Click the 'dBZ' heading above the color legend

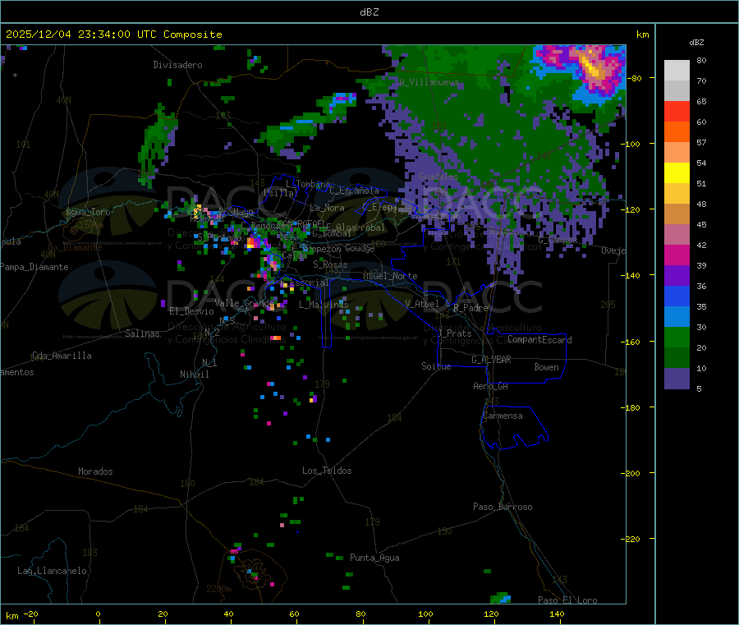point(696,43)
